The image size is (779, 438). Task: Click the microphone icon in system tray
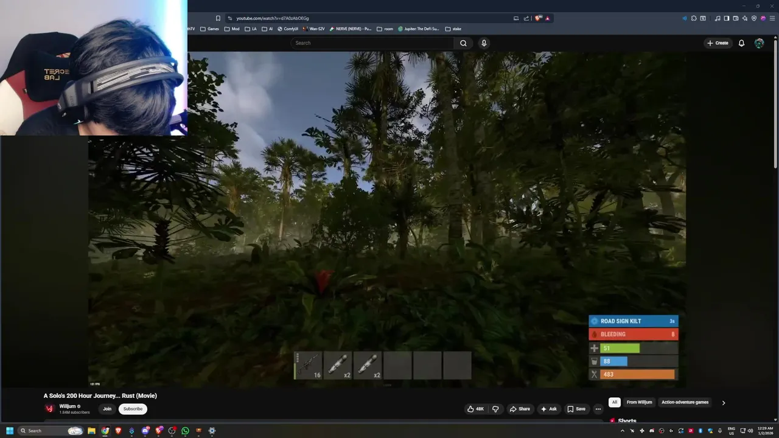tap(720, 431)
